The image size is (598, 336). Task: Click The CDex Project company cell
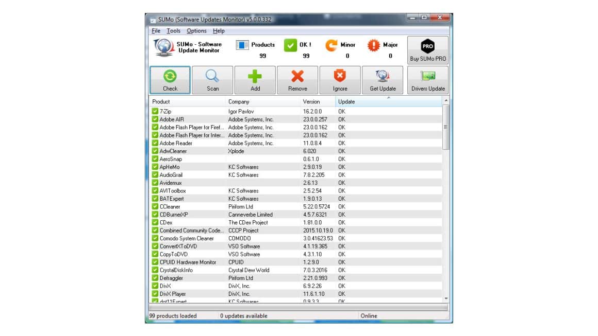248,223
